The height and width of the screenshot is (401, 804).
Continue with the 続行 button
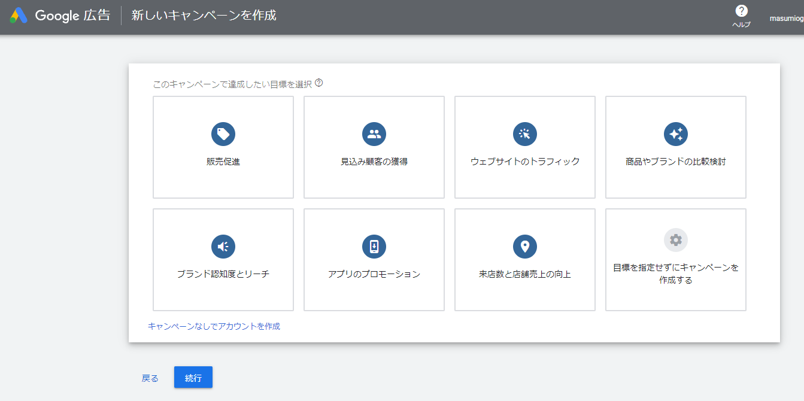193,378
